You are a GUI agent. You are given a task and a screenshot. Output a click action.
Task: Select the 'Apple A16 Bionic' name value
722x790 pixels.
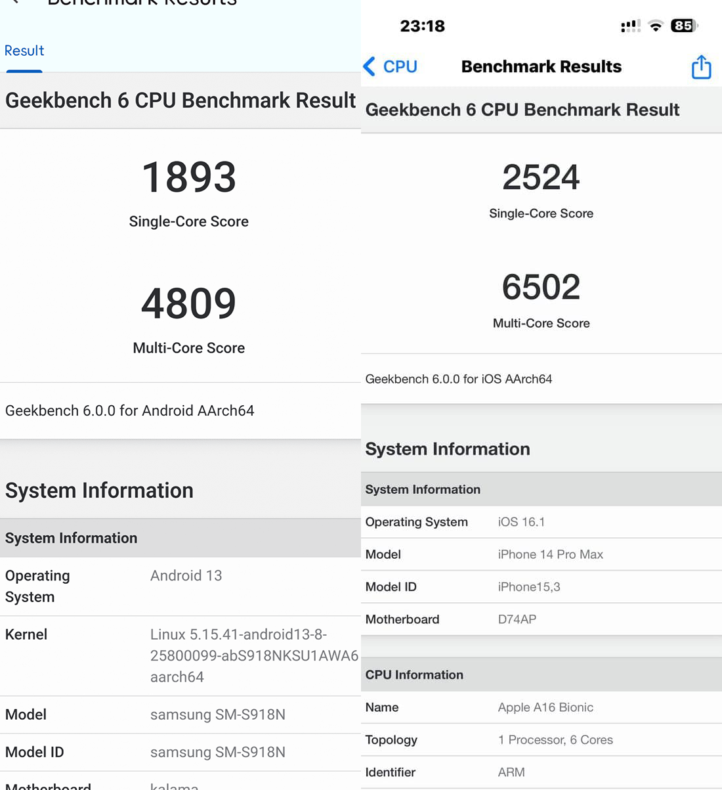click(546, 707)
